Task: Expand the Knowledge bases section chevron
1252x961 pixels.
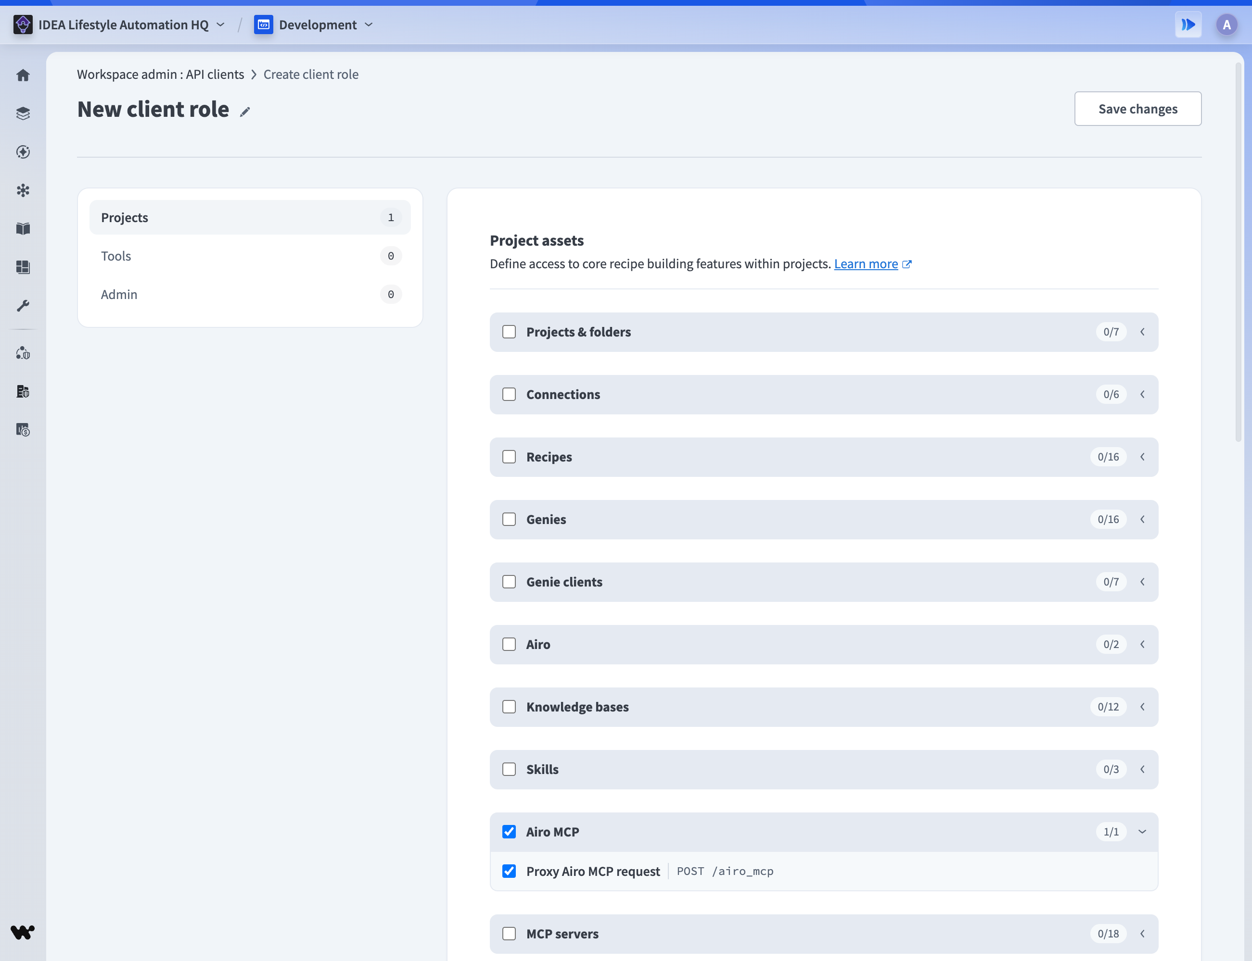Action: pyautogui.click(x=1143, y=707)
